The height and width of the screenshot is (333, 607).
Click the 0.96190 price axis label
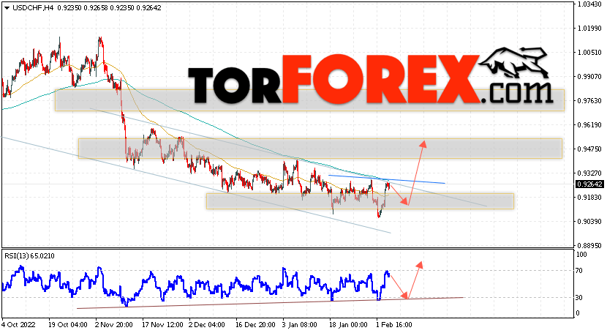pos(589,124)
